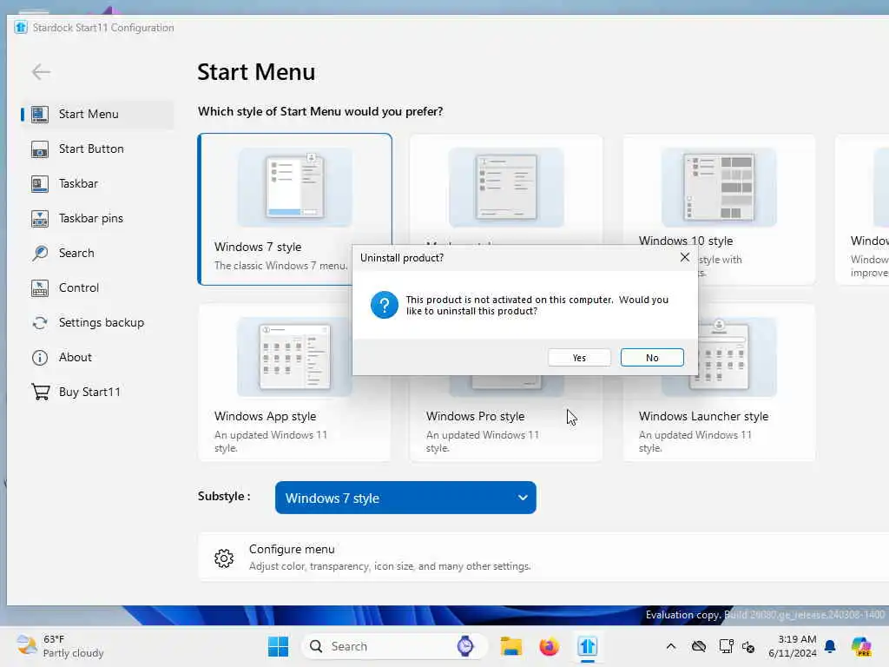889x667 pixels.
Task: Expand the Substyle Windows 7 style dropdown
Action: pyautogui.click(x=405, y=498)
